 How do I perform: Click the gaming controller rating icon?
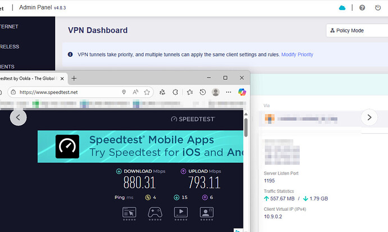(x=155, y=212)
